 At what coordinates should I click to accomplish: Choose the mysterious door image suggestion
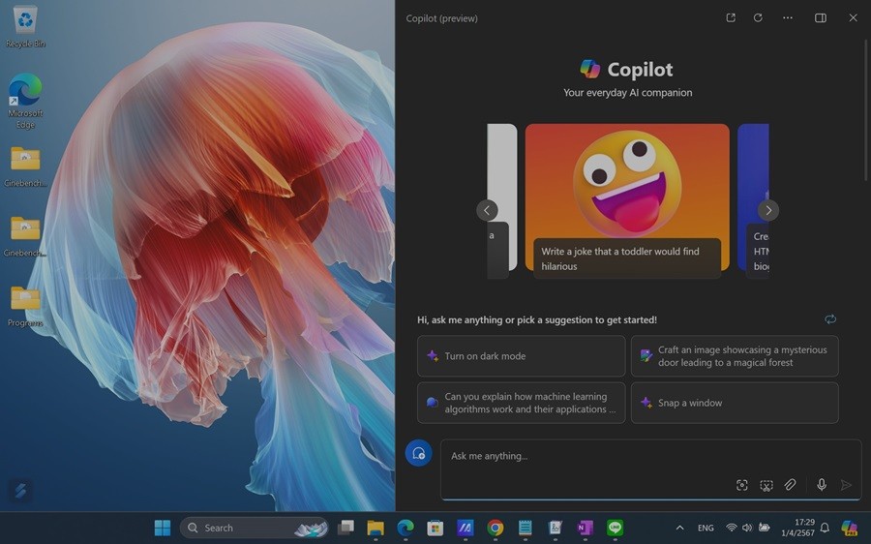(734, 356)
